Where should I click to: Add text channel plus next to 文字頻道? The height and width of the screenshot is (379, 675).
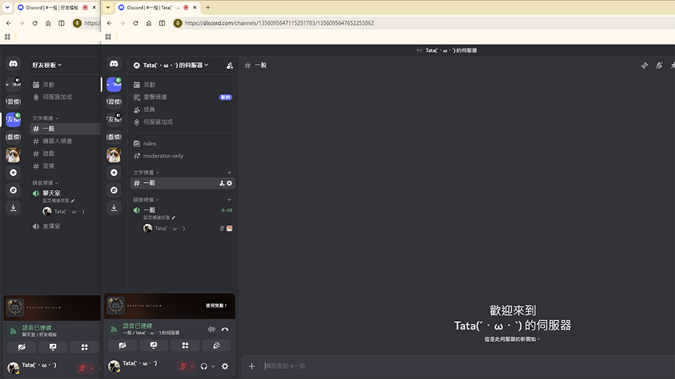click(230, 173)
